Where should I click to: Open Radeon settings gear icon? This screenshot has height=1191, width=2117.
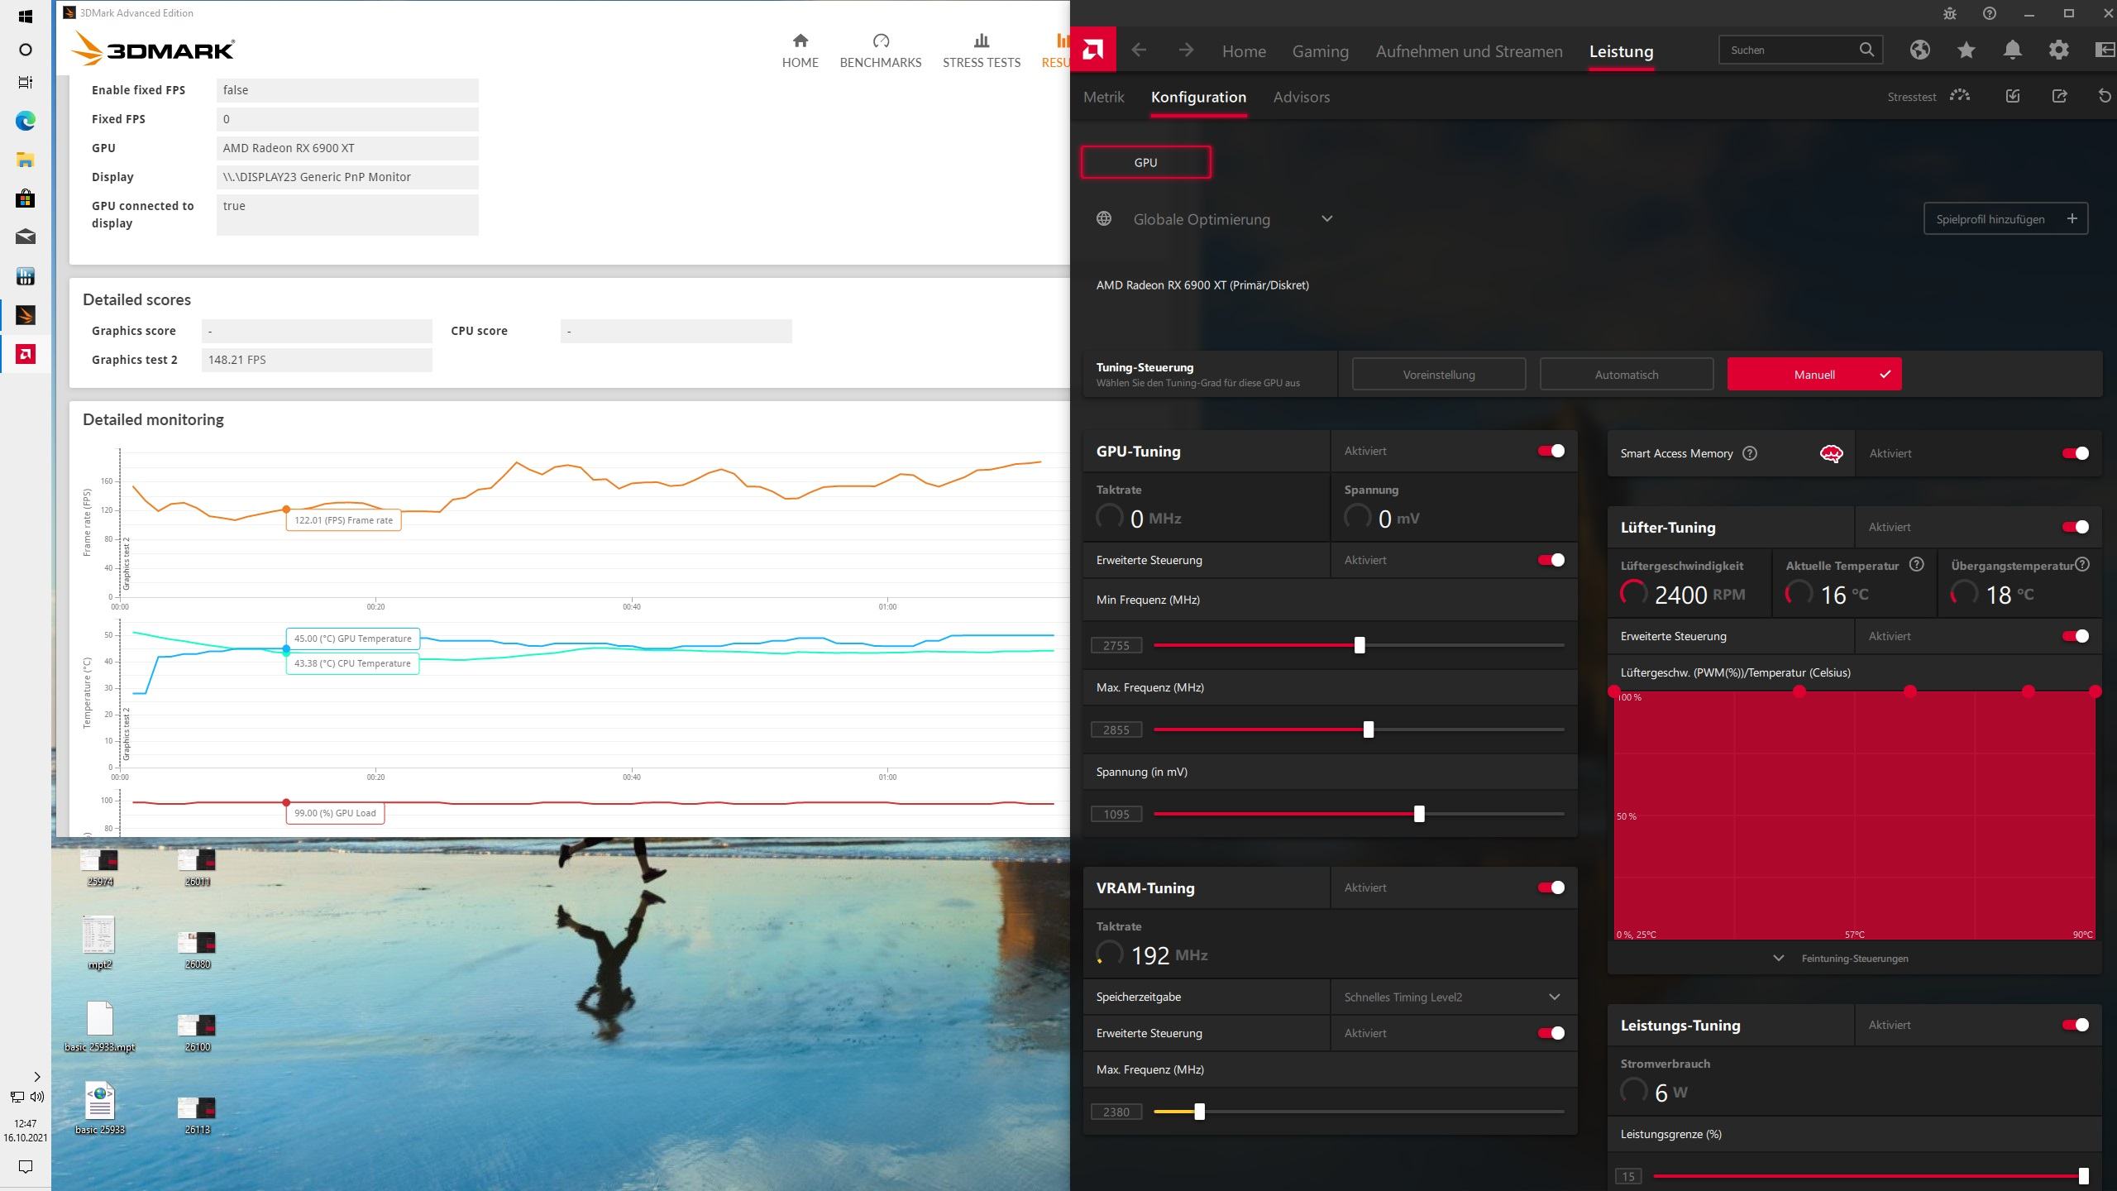pos(2058,50)
